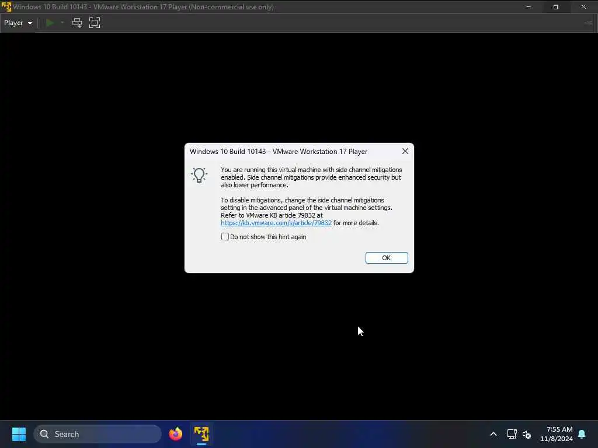
Task: Open the clock showing 7:55 AM
Action: pyautogui.click(x=557, y=434)
